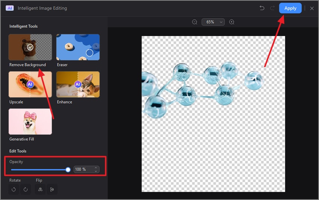
Task: Open the 65% zoom level dropdown
Action: 213,22
